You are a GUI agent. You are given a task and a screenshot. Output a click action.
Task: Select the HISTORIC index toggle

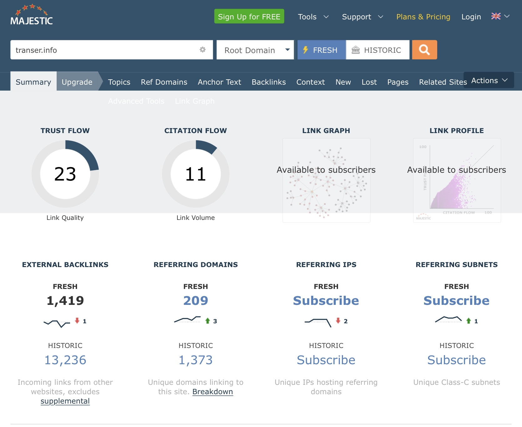tap(378, 50)
